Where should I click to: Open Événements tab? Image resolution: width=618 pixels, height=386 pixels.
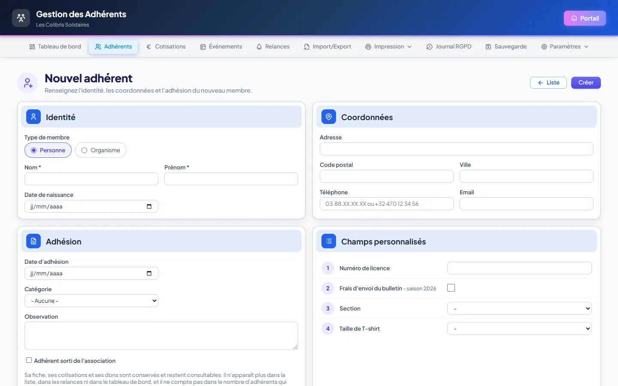tap(221, 47)
